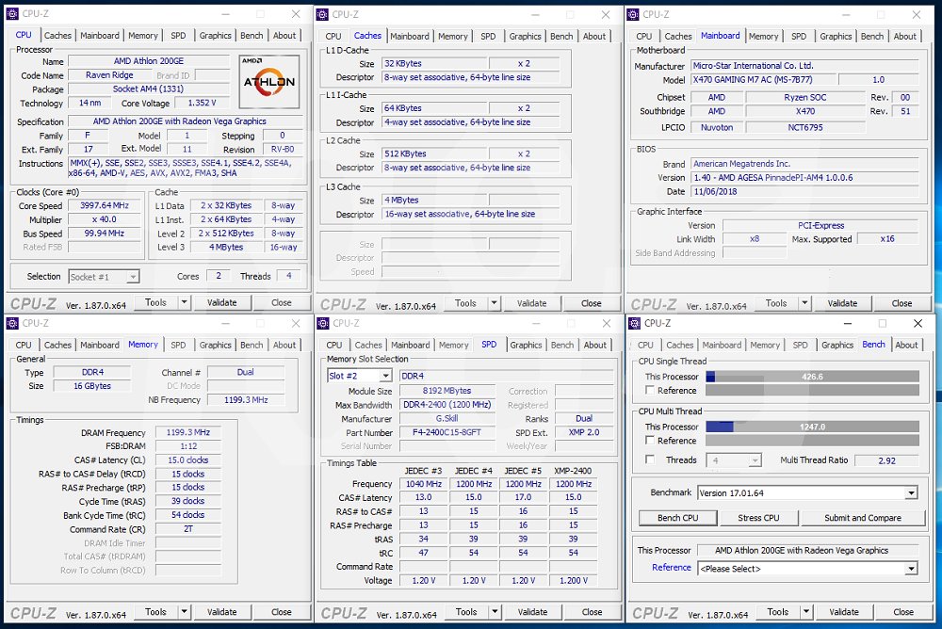This screenshot has height=629, width=942.
Task: Open Tools dropdown arrow in Memory window
Action: [185, 612]
